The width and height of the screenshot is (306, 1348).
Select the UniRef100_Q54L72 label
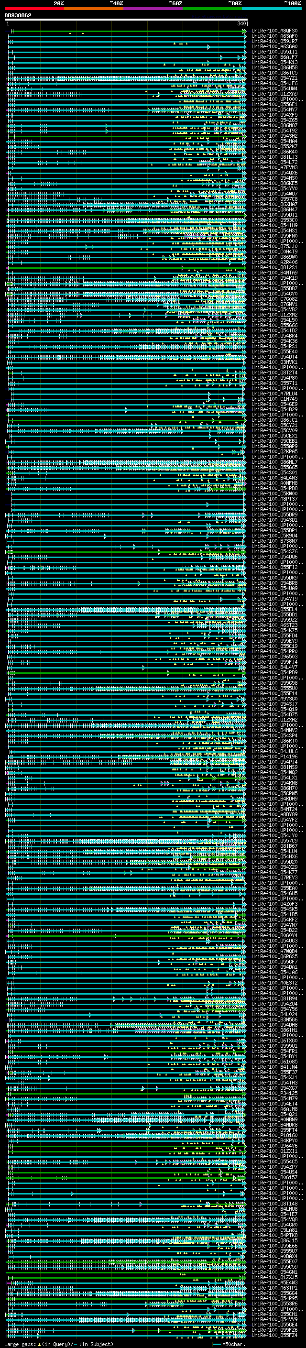tap(274, 162)
